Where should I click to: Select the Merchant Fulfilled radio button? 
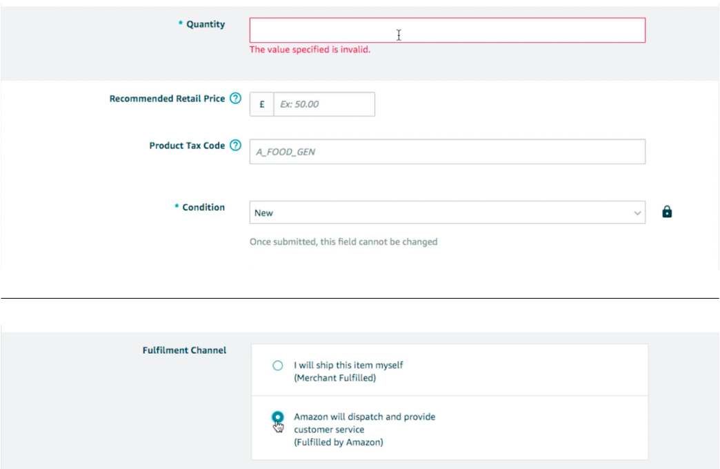click(x=278, y=366)
